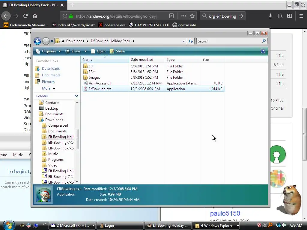The height and width of the screenshot is (230, 307).
Task: Open Documents favorite link
Action: pyautogui.click(x=51, y=75)
